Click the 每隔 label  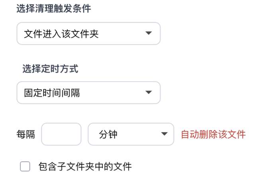pos(26,134)
